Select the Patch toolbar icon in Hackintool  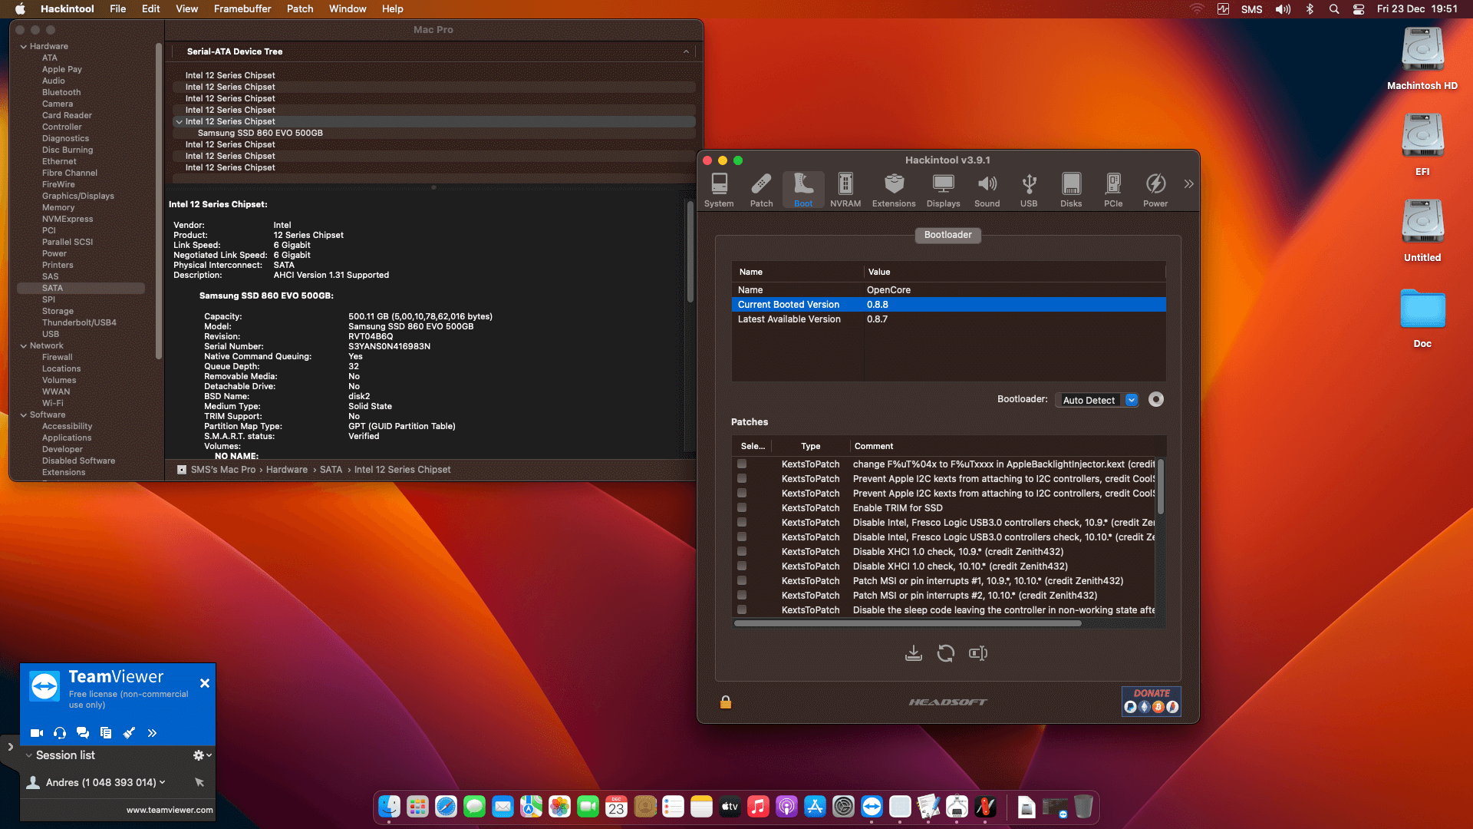point(761,190)
